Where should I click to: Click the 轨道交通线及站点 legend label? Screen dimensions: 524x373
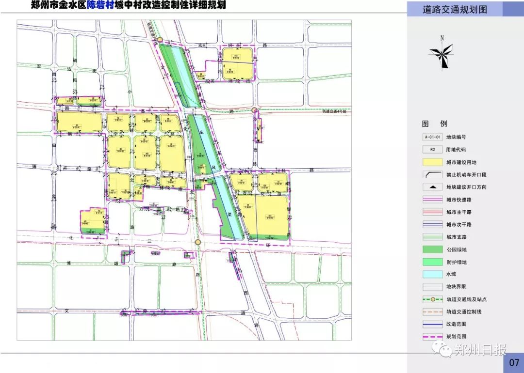(x=467, y=299)
